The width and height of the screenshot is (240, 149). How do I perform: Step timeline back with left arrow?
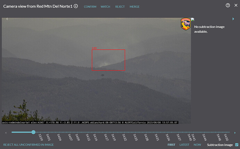click(5, 132)
